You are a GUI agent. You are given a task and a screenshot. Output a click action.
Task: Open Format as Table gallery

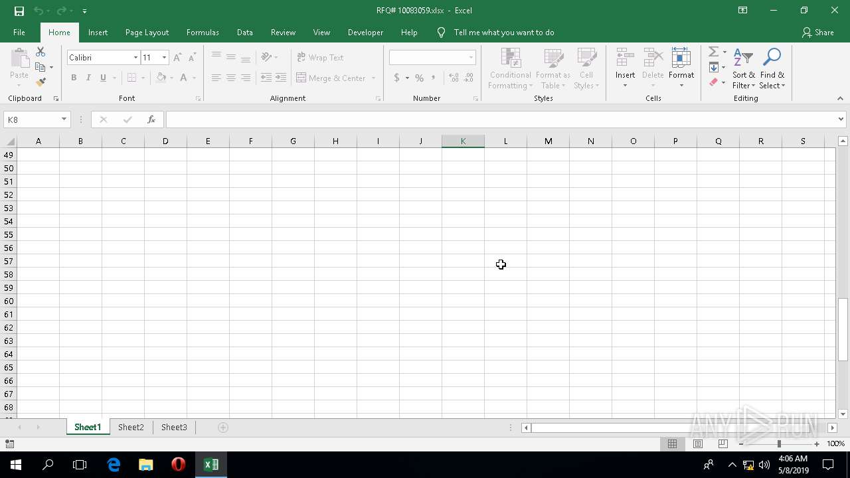(553, 68)
